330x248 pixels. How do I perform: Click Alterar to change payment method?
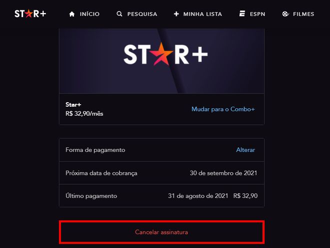click(245, 150)
